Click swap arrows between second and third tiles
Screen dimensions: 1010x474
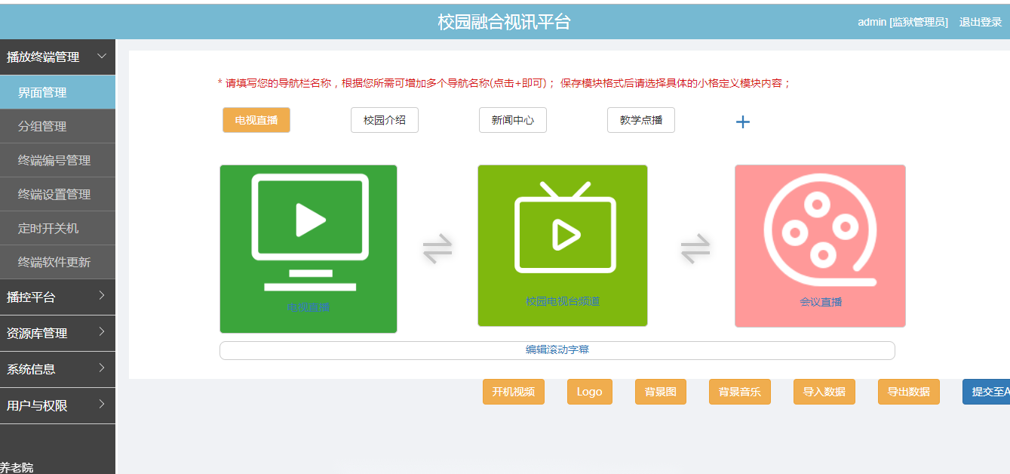coord(695,248)
